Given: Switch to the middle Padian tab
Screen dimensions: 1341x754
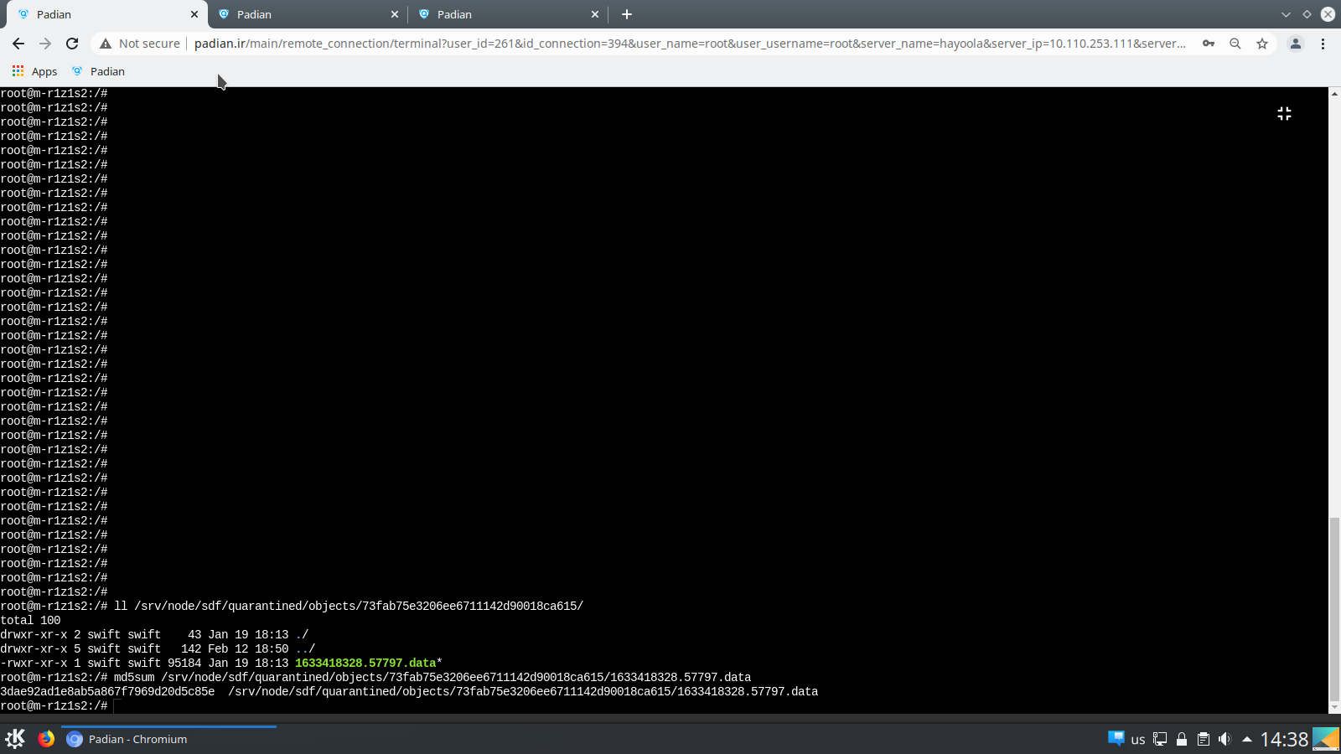Looking at the screenshot, I should coord(308,14).
